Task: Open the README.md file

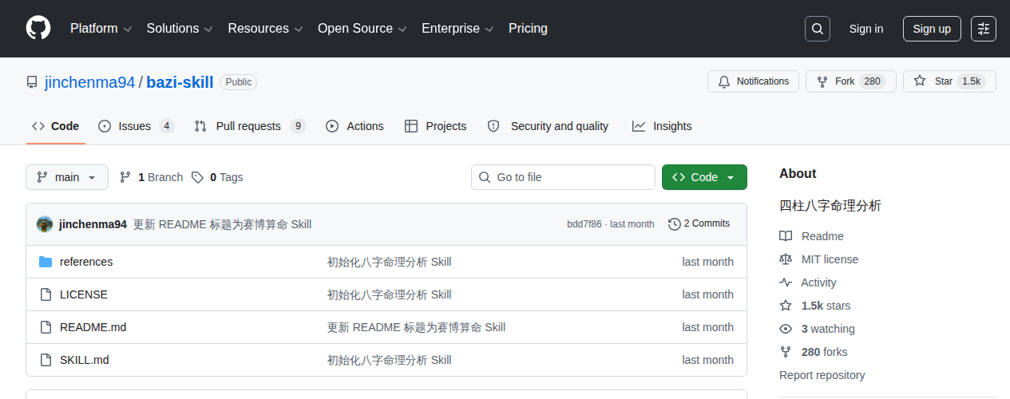Action: coord(93,327)
